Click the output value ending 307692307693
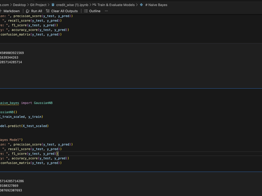Image resolution: width=262 pixels, height=196 pixels. [11, 190]
